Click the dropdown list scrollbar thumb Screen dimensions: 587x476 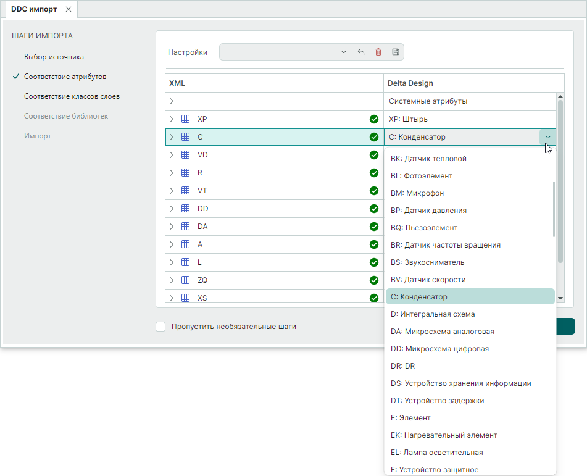[x=554, y=210]
